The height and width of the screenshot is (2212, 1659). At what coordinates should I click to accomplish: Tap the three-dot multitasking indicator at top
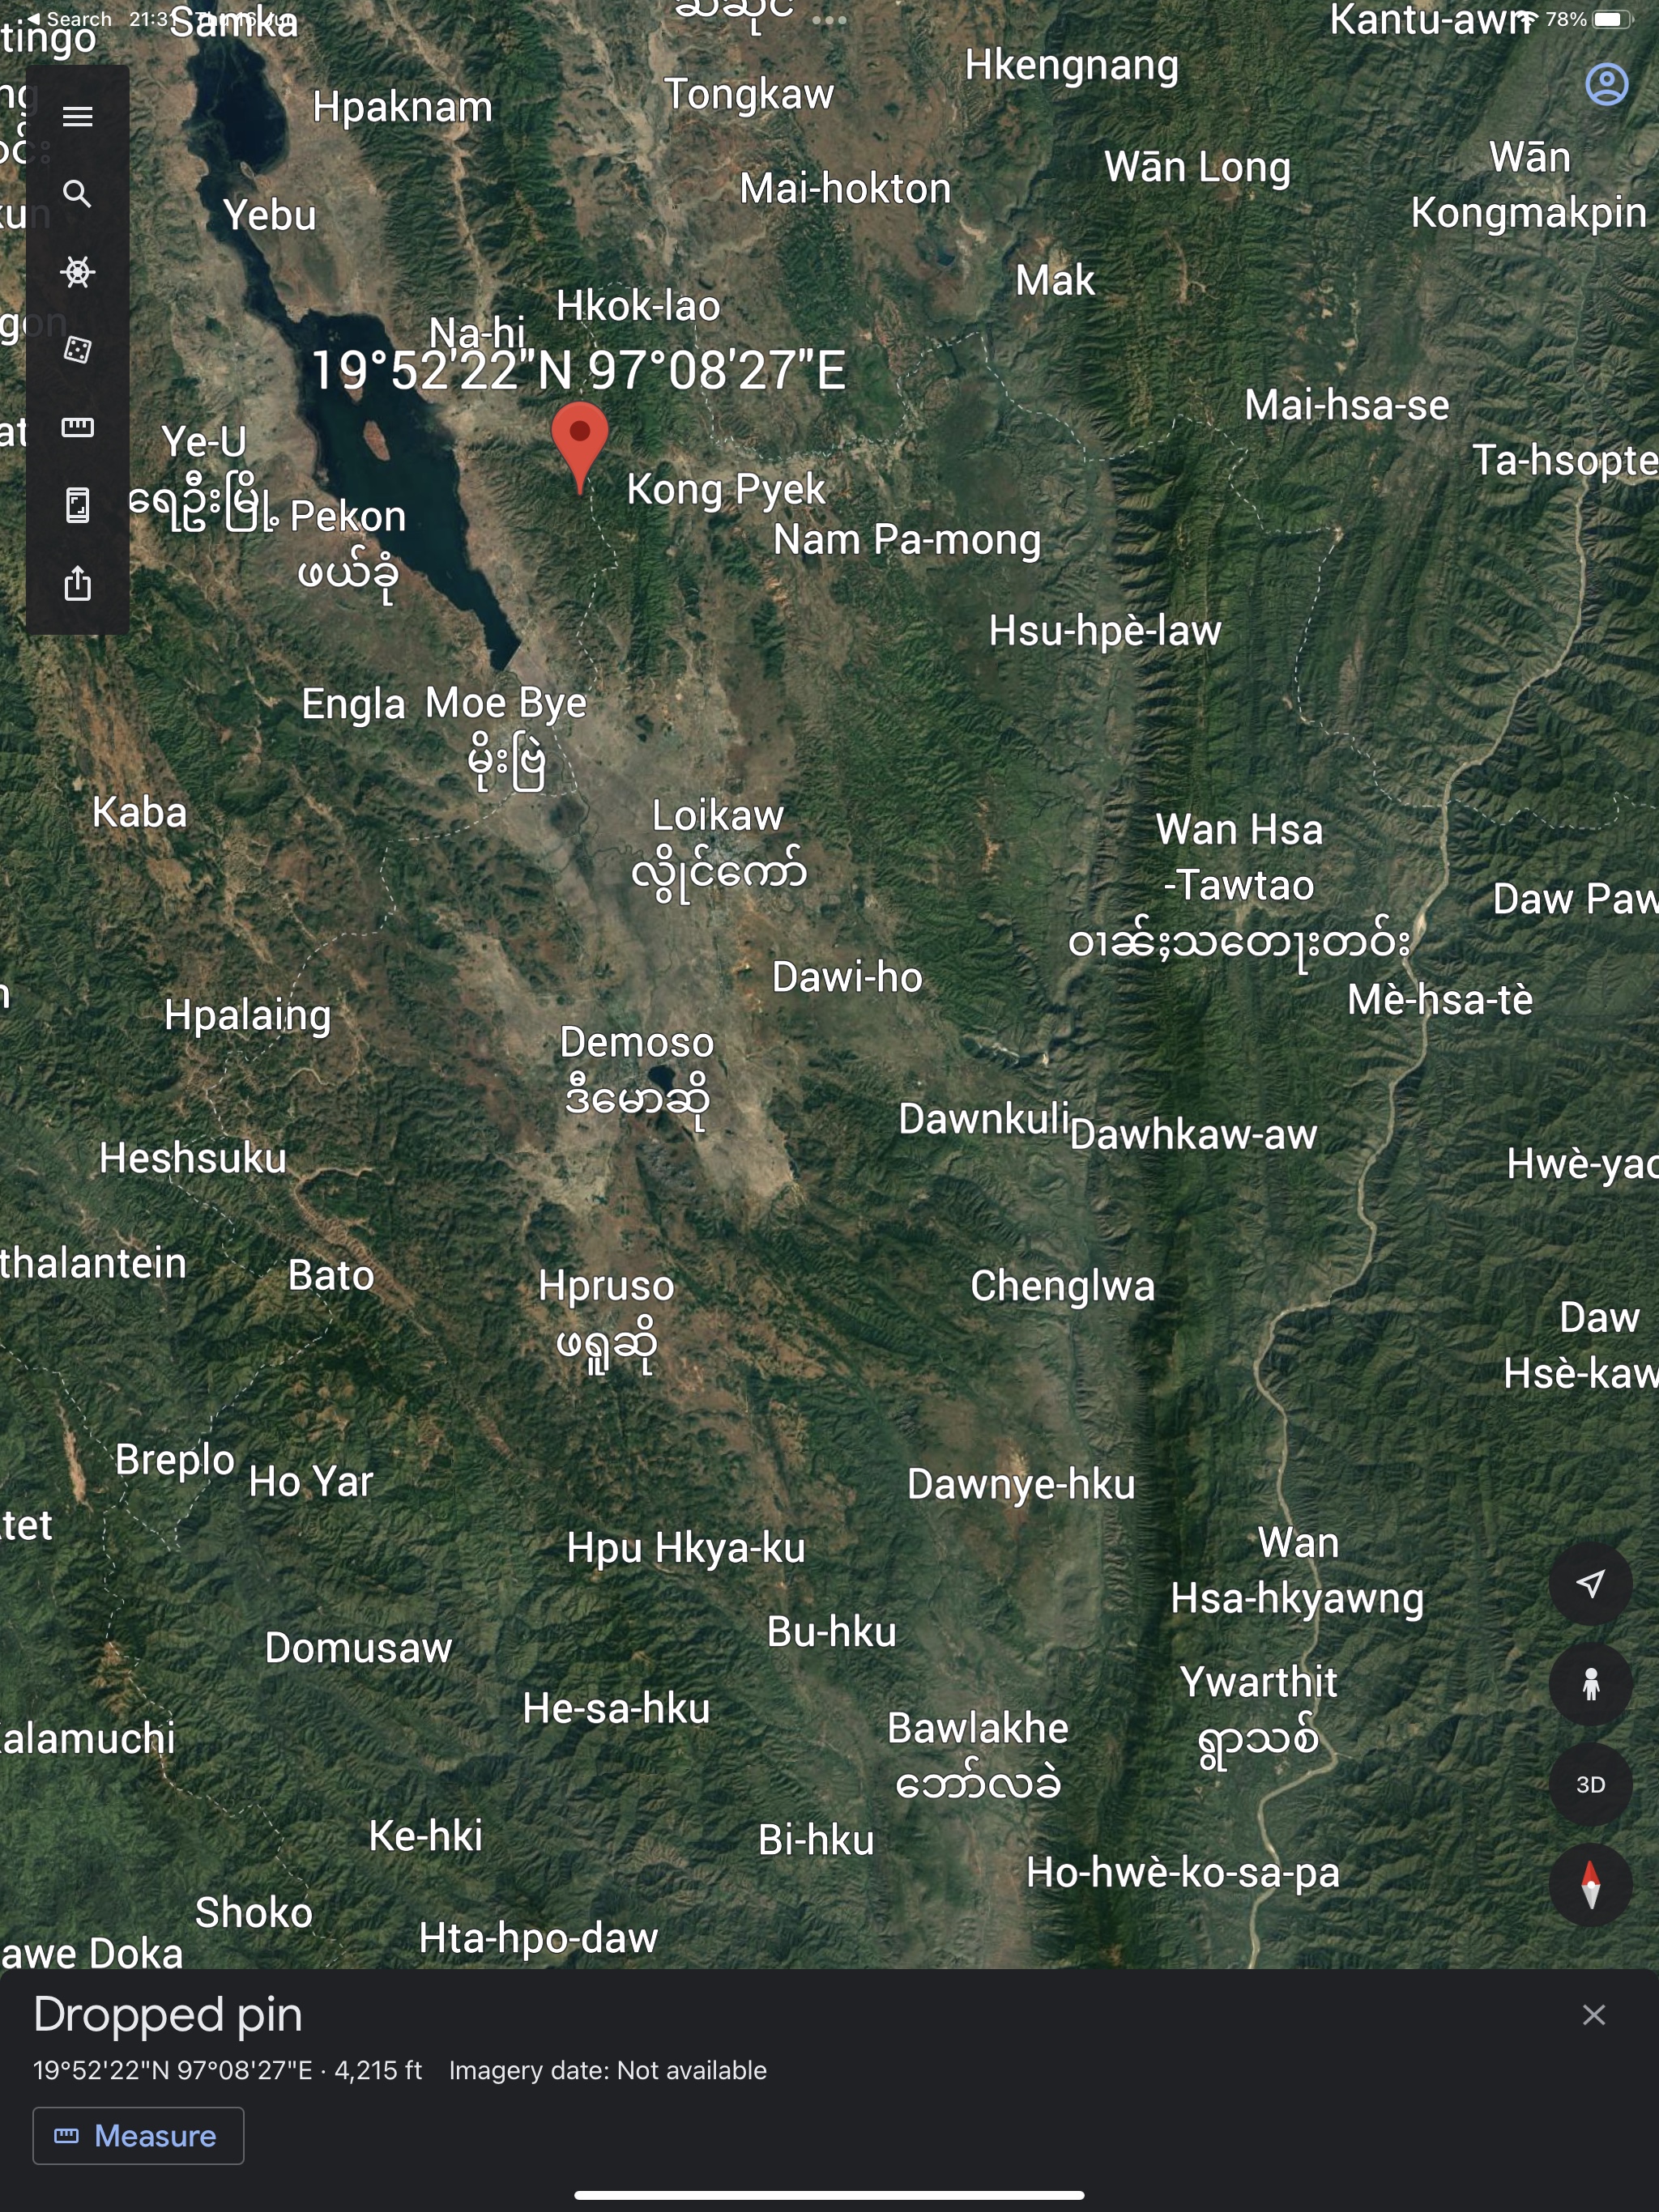[829, 20]
